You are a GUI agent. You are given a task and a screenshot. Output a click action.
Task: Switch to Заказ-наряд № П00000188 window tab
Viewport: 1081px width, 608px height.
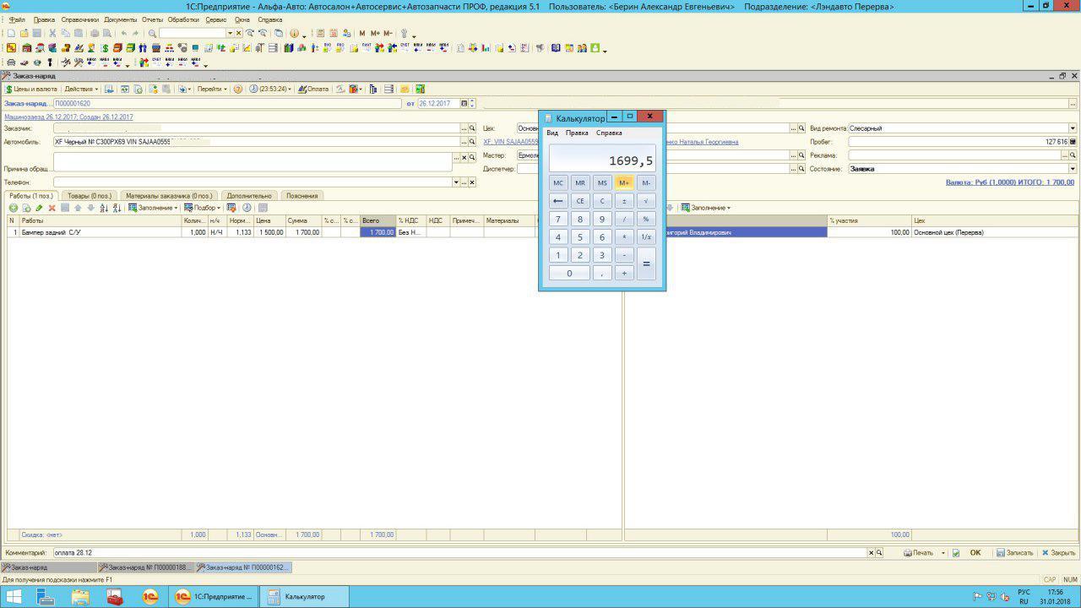click(146, 567)
